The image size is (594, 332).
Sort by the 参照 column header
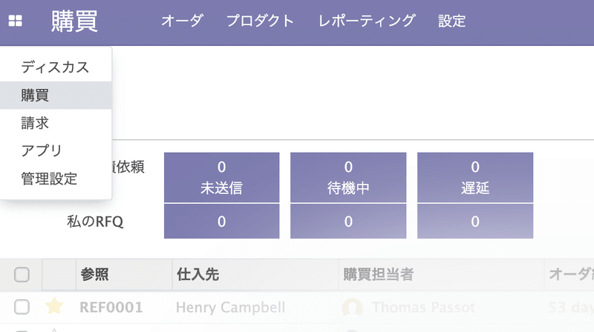95,274
